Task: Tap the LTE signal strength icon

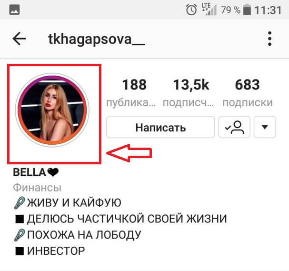Action: 209,9
